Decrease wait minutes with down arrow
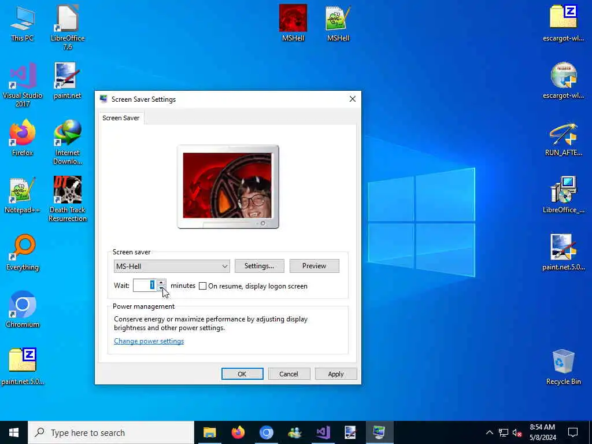592x444 pixels. pos(161,288)
